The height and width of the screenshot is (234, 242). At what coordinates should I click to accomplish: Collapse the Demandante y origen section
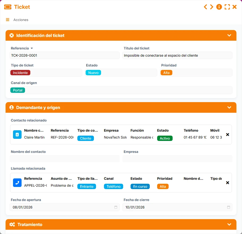pos(229,107)
